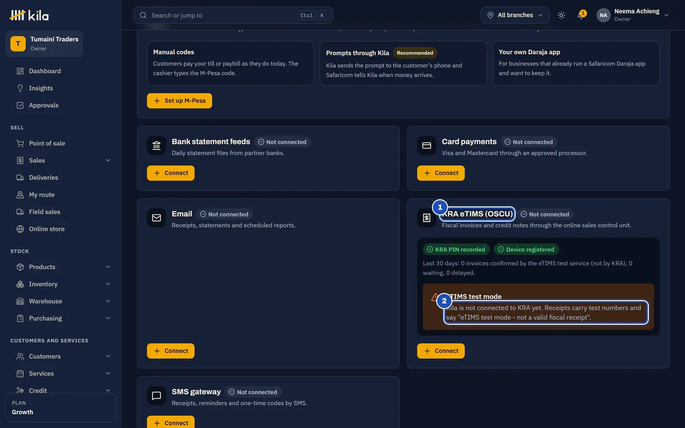Click the Deliveries truck icon
This screenshot has height=428, width=685.
[20, 178]
